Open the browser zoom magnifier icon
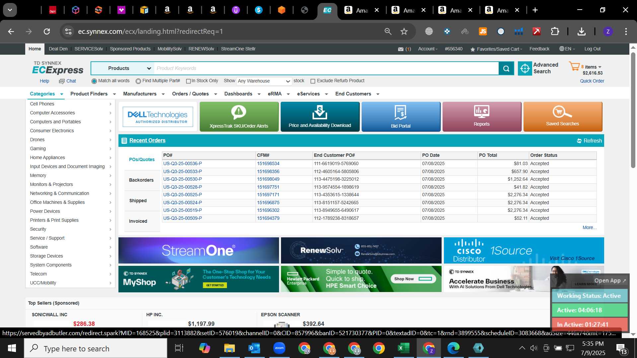The height and width of the screenshot is (358, 637). click(388, 31)
